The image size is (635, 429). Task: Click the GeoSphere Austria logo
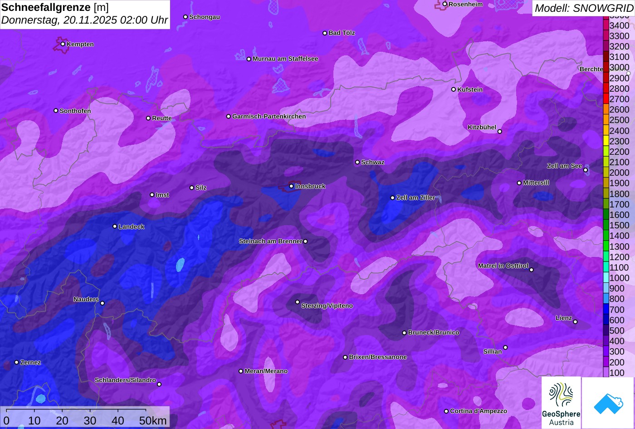point(561,403)
